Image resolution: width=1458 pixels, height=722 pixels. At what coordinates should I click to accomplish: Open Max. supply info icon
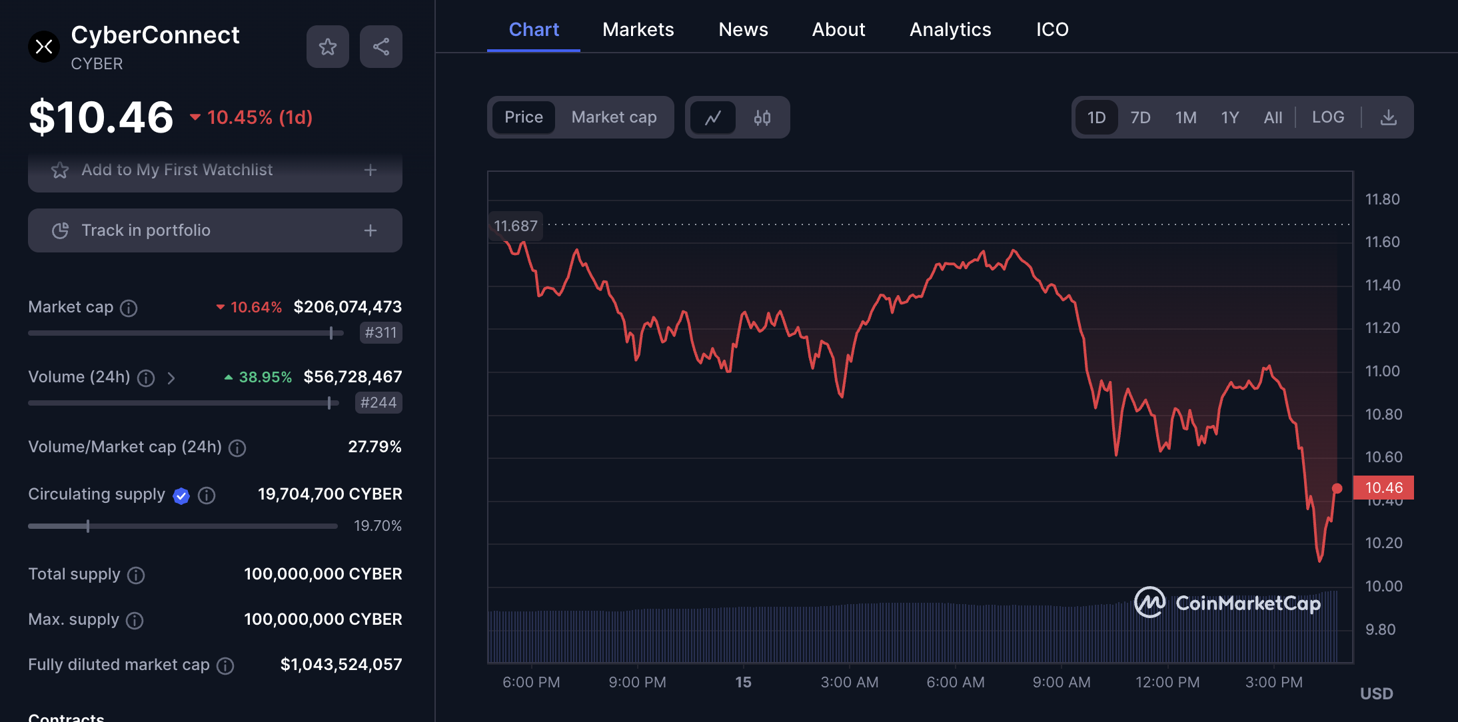pos(135,621)
